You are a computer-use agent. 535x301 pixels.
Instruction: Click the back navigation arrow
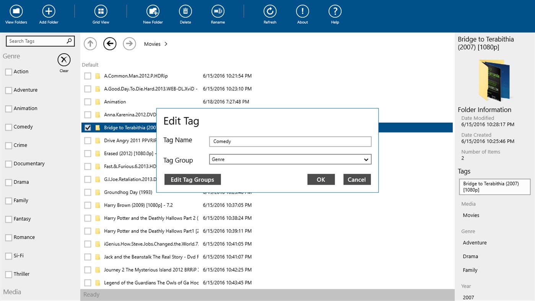110,44
